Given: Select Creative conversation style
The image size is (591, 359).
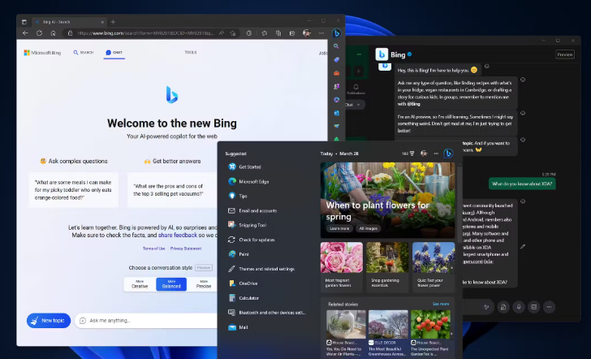Looking at the screenshot, I should (x=140, y=284).
